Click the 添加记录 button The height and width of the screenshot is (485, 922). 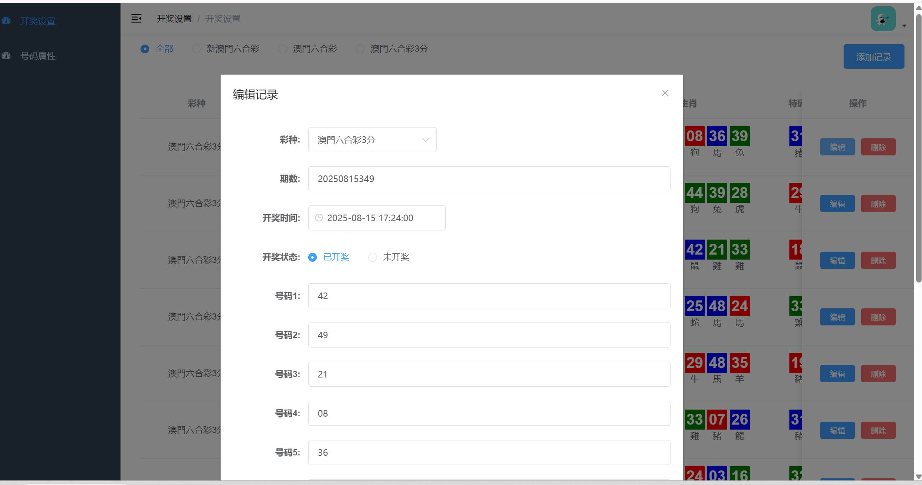point(874,57)
